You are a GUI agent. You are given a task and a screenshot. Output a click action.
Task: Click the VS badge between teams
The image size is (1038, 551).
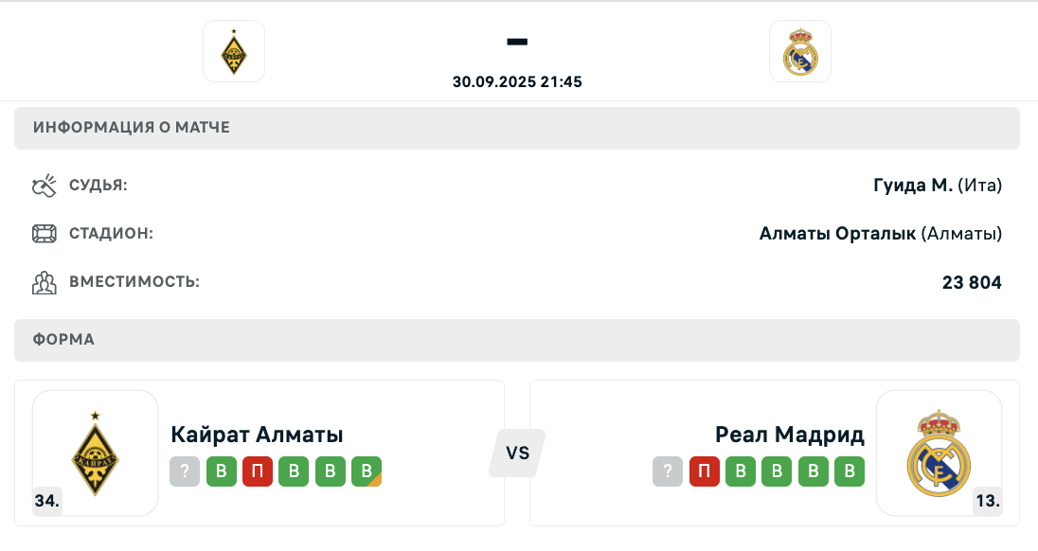click(518, 453)
